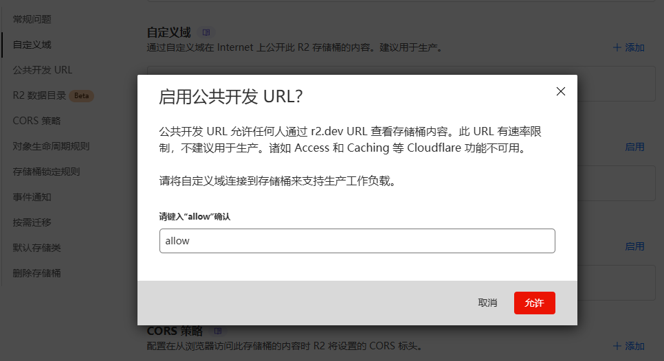664x361 pixels.
Task: Jump to CORS 策略 in the sidebar
Action: point(37,121)
